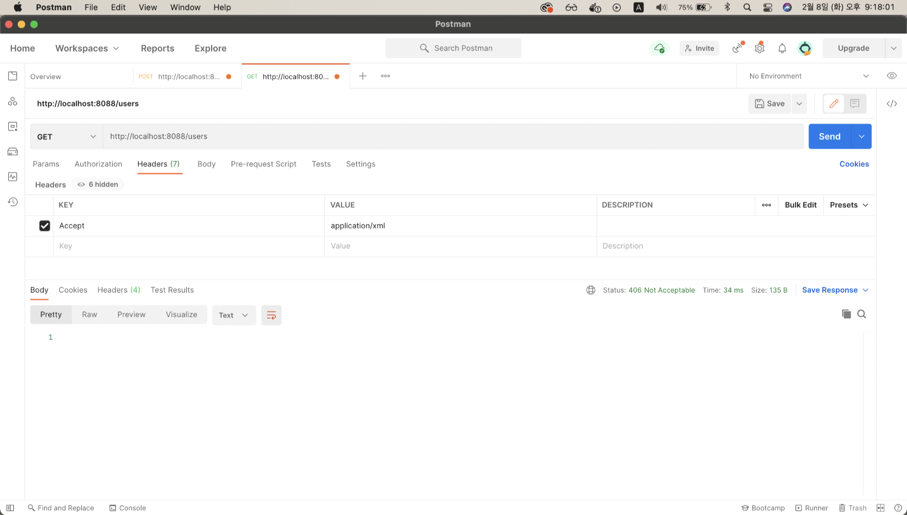Open notifications bell icon
The image size is (907, 515).
(x=782, y=48)
